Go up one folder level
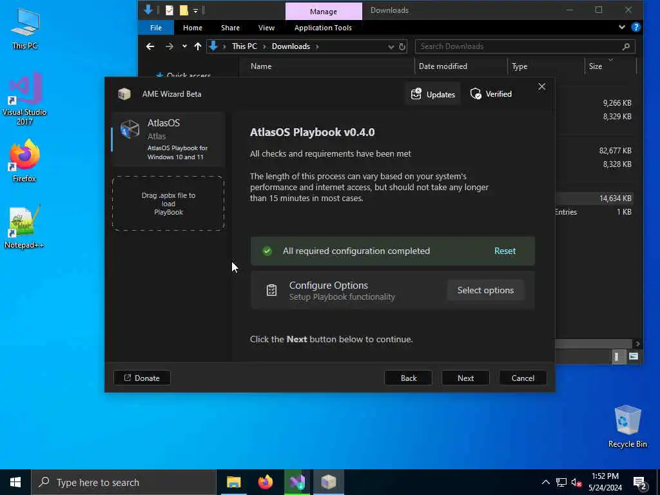The image size is (660, 495). click(x=198, y=46)
